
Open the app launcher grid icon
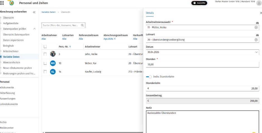click(2, 3)
